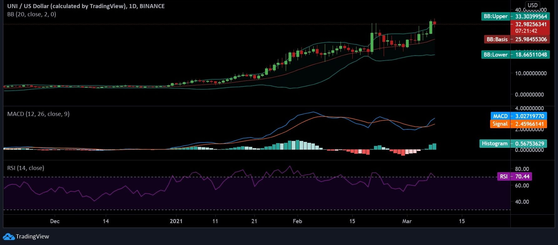This screenshot has width=558, height=245.
Task: Click the 2021 label on time axis
Action: (176, 221)
